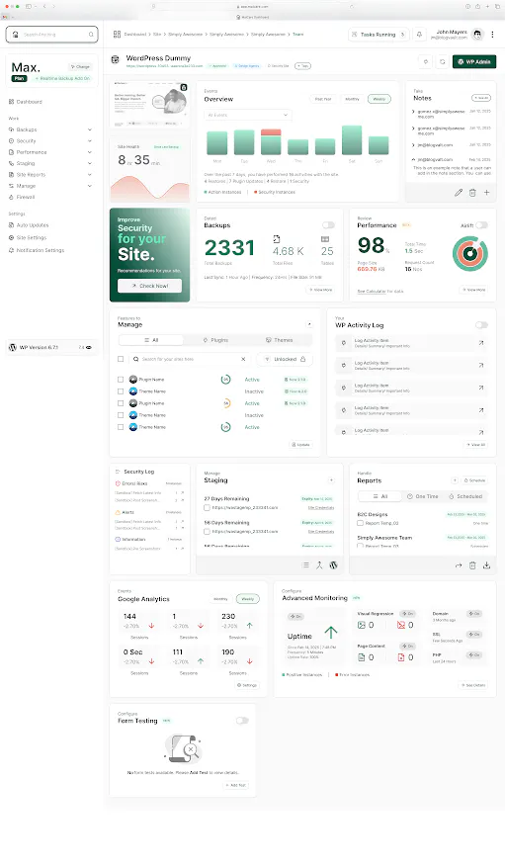Select the Scheduled tab in Reports
This screenshot has height=866, width=505.
[x=465, y=496]
